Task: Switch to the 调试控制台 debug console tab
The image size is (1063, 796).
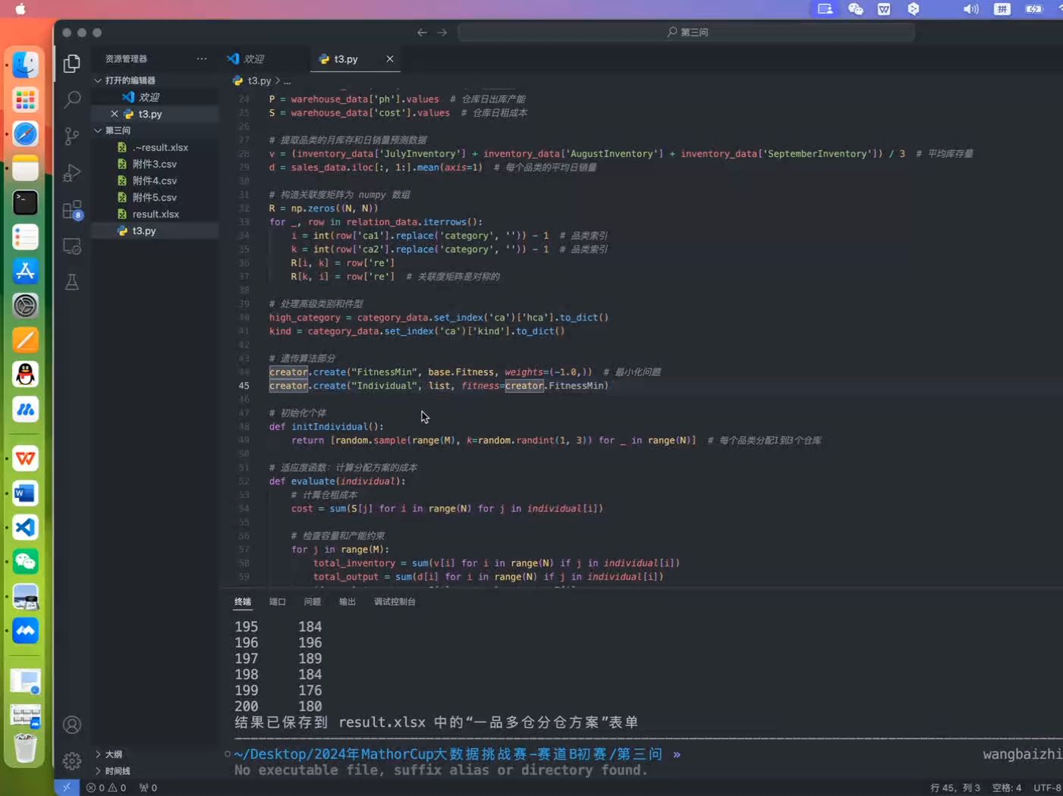Action: [x=395, y=601]
